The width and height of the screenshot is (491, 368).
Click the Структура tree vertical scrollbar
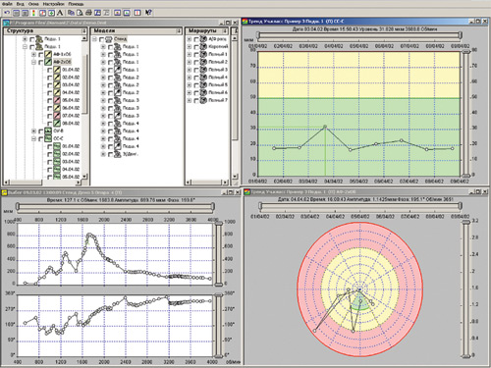coord(84,107)
